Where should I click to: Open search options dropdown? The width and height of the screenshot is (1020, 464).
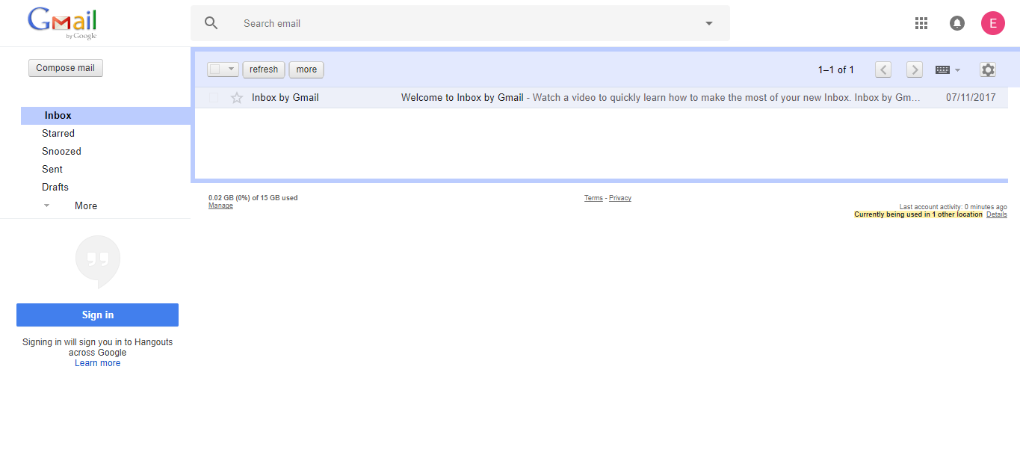pos(708,23)
